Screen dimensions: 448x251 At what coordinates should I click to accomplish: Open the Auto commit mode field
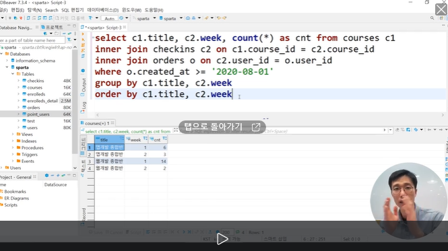110,18
